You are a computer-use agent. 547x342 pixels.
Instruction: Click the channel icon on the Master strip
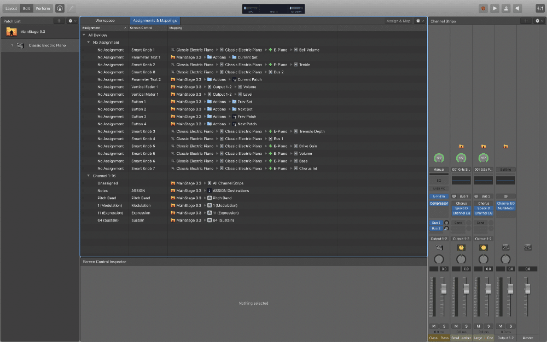[528, 247]
